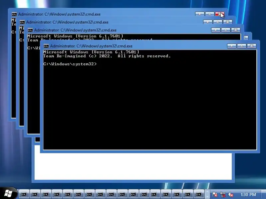Maximize the second-from-front cmd window

pyautogui.click(x=226, y=30)
